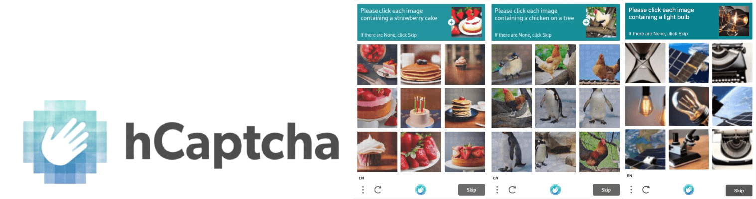Viewport: 756px width, 199px height.
Task: Refresh the chicken on a tree challenge
Action: point(512,190)
